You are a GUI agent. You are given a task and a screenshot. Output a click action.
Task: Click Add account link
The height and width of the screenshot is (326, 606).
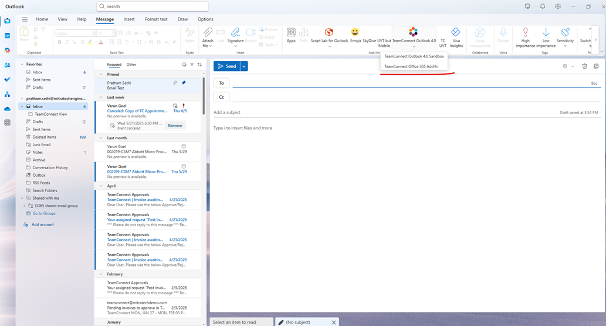pos(42,224)
